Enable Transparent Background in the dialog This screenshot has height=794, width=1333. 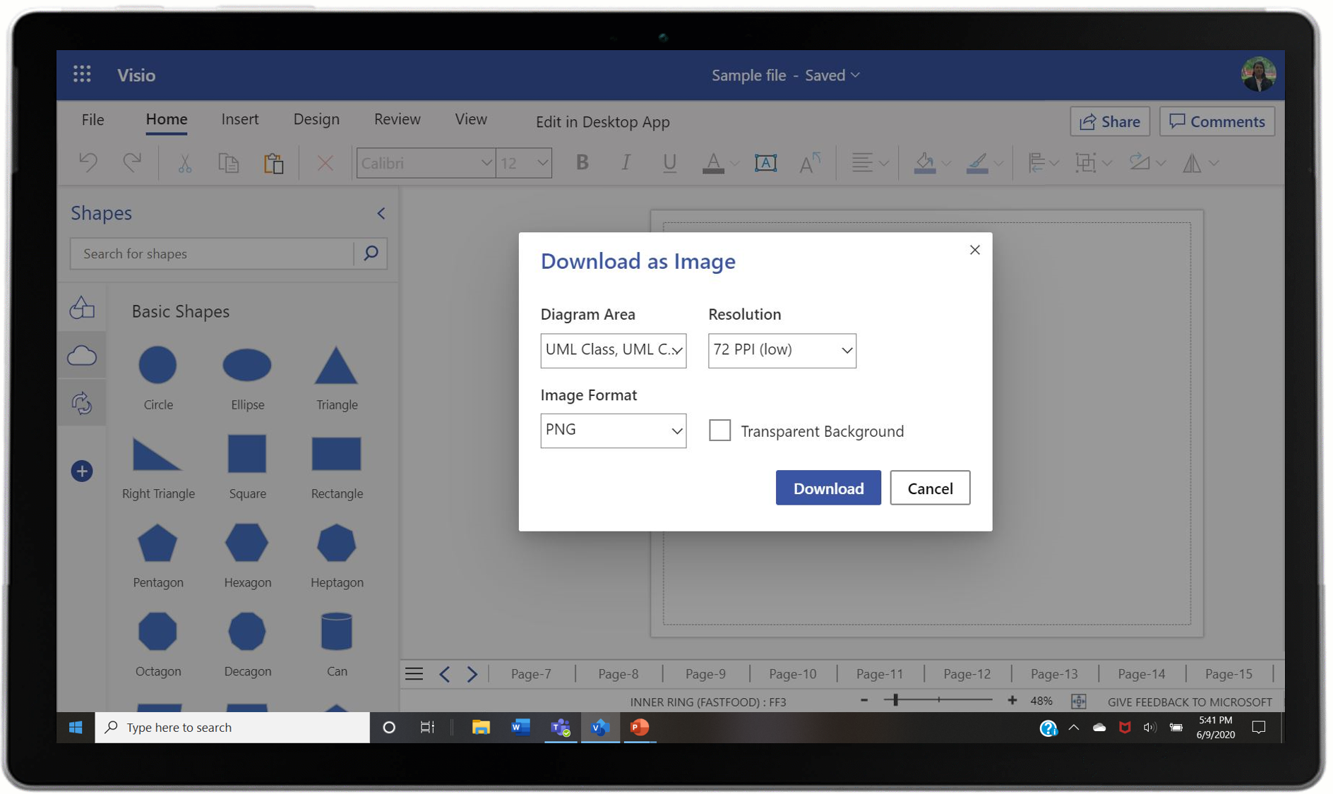(x=719, y=431)
